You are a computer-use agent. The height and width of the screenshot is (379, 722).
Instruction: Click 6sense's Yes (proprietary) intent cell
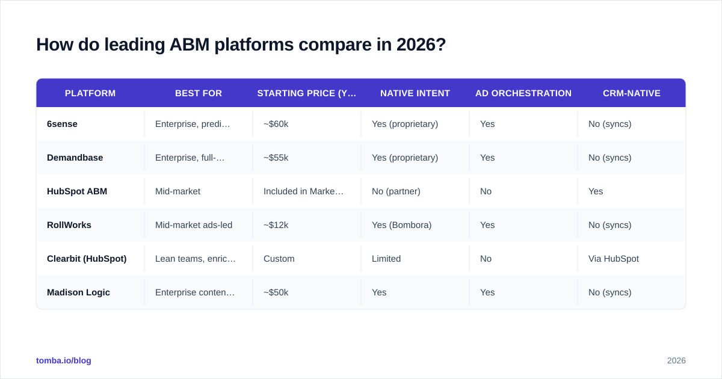pos(415,124)
